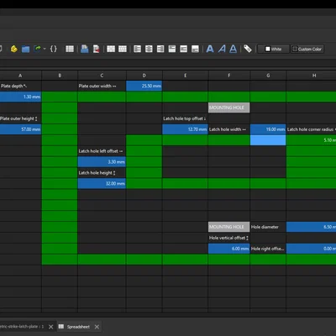Viewport: 336px width, 336px height.
Task: Align cell content to the left
Action: click(x=137, y=49)
